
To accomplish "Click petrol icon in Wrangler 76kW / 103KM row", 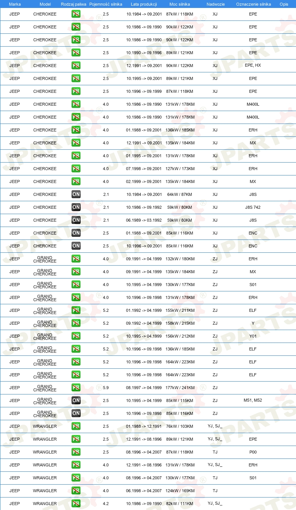I will tap(76, 426).
